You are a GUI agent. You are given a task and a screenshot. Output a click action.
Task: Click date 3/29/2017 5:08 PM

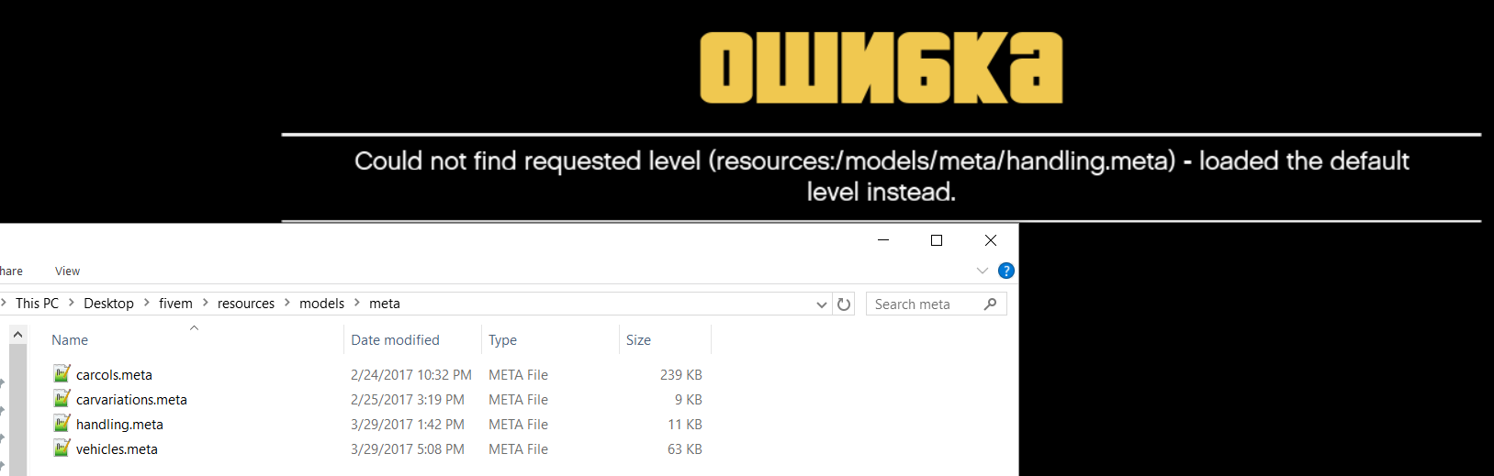tap(408, 448)
